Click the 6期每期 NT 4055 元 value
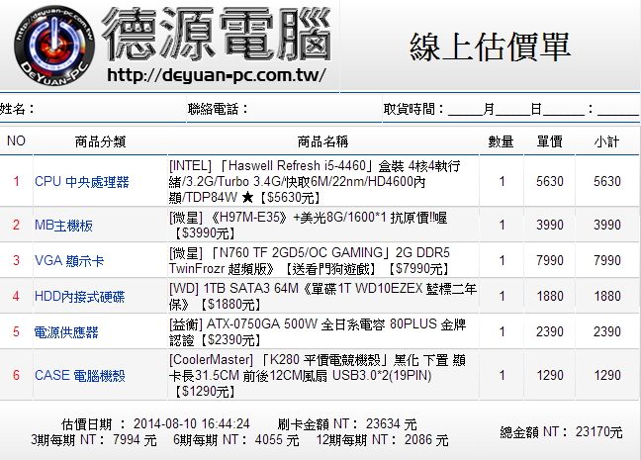This screenshot has height=460, width=641. 235,440
